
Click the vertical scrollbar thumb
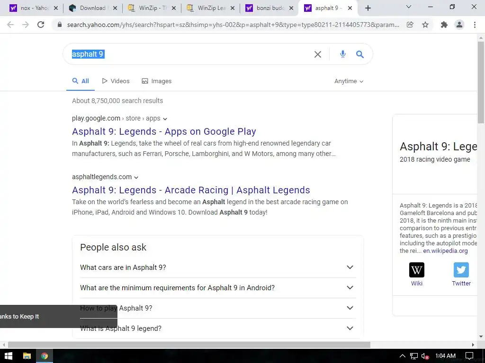coord(481,82)
